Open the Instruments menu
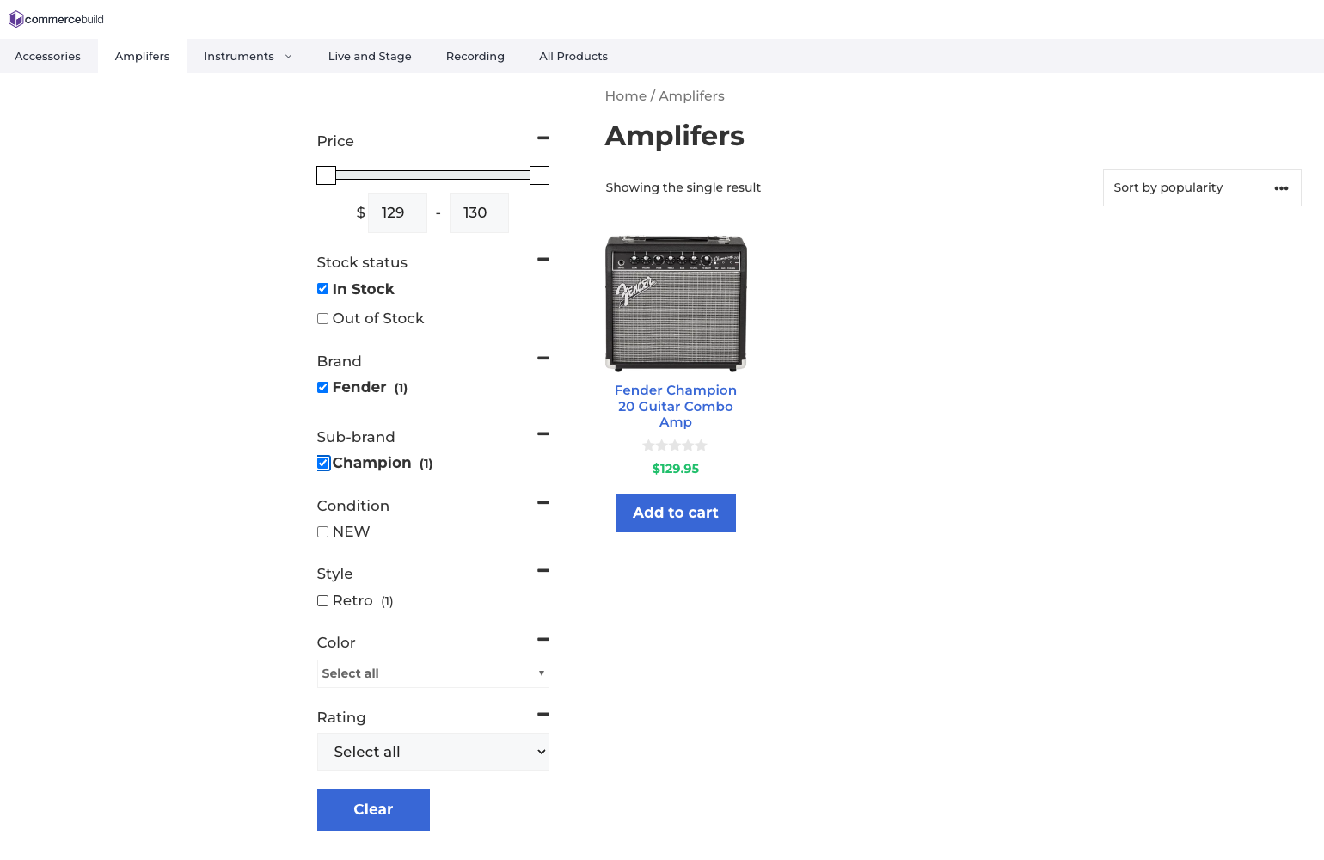The image size is (1324, 860). pyautogui.click(x=248, y=57)
